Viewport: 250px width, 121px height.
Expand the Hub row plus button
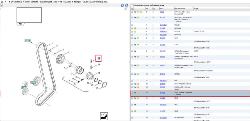pyautogui.click(x=132, y=80)
